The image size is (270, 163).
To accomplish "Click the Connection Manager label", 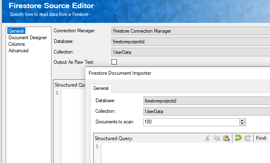I will [x=75, y=31].
